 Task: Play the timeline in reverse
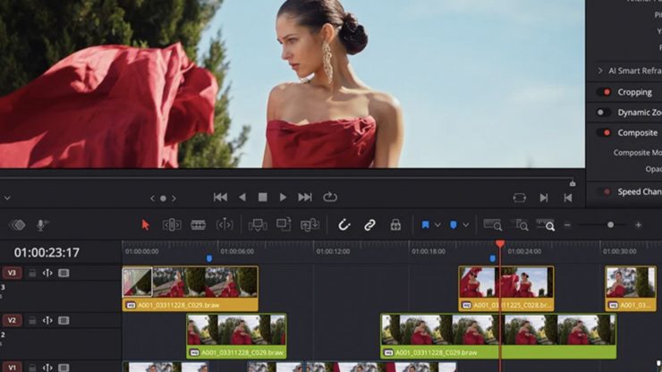click(x=242, y=198)
